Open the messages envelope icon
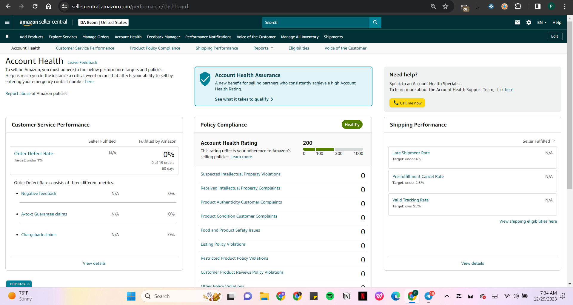The width and height of the screenshot is (573, 305). click(x=517, y=22)
